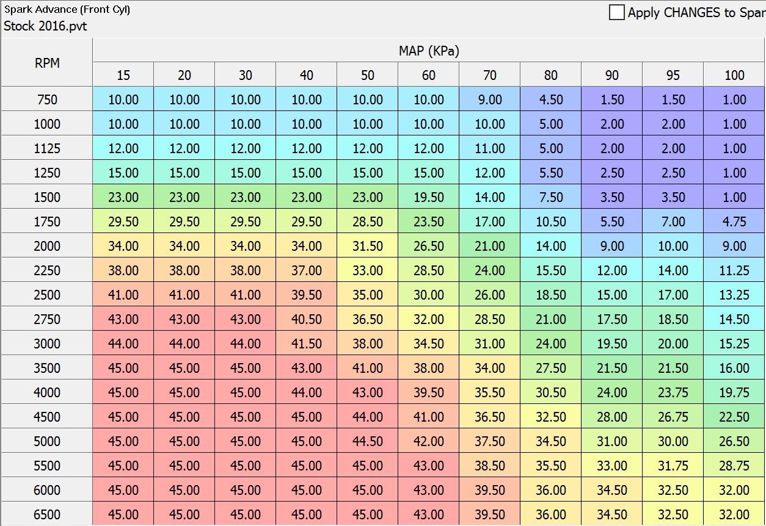Image resolution: width=766 pixels, height=526 pixels.
Task: Select the 26.50 cell at 2000 RPM, 60 KPa
Action: point(428,245)
